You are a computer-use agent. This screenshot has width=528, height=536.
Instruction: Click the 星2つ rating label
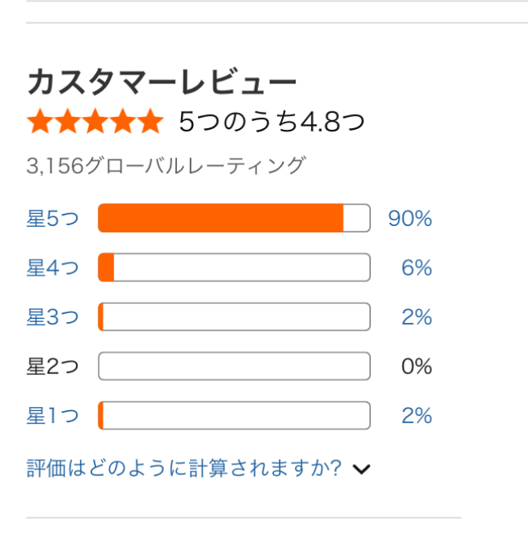53,366
